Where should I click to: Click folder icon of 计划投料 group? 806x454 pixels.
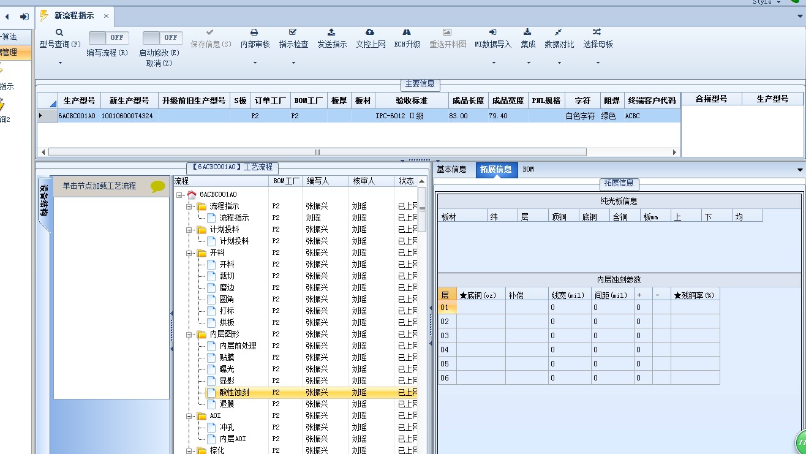coord(201,230)
